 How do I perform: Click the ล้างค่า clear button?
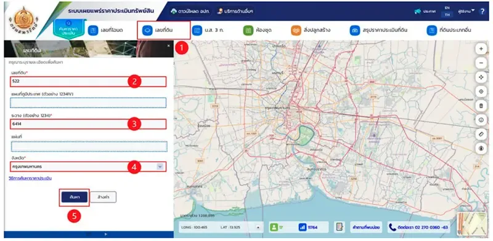click(x=104, y=197)
